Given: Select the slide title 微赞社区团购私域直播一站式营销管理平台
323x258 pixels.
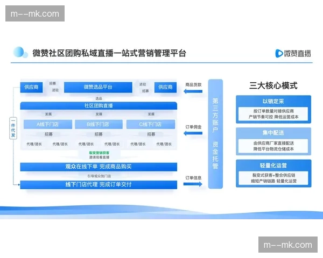Looking at the screenshot, I should [109, 53].
